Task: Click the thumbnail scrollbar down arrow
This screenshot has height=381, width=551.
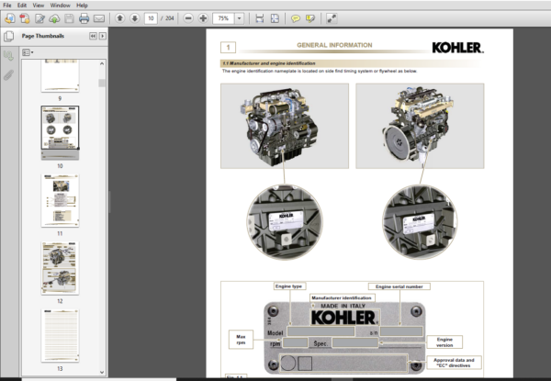Action: [x=102, y=372]
